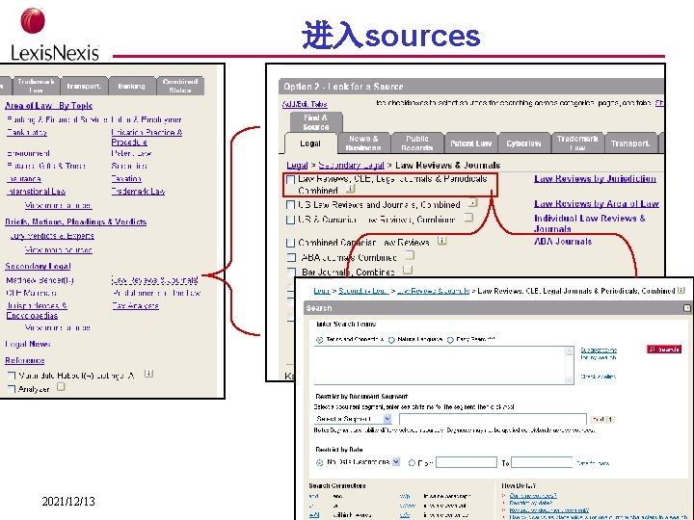The height and width of the screenshot is (520, 694).
Task: Check Combined Canadian Law Reviews
Action: [290, 243]
